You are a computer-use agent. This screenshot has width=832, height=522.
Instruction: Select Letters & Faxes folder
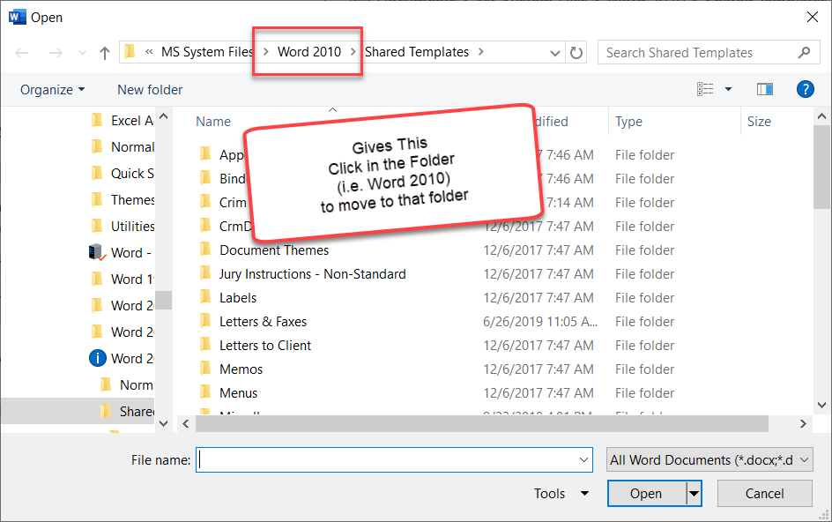tap(263, 322)
